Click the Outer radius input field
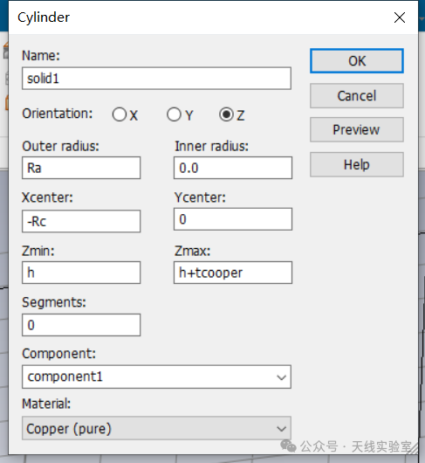The height and width of the screenshot is (463, 425). pyautogui.click(x=81, y=168)
